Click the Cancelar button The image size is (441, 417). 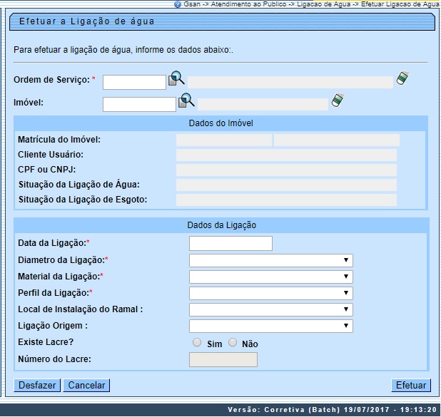click(86, 385)
